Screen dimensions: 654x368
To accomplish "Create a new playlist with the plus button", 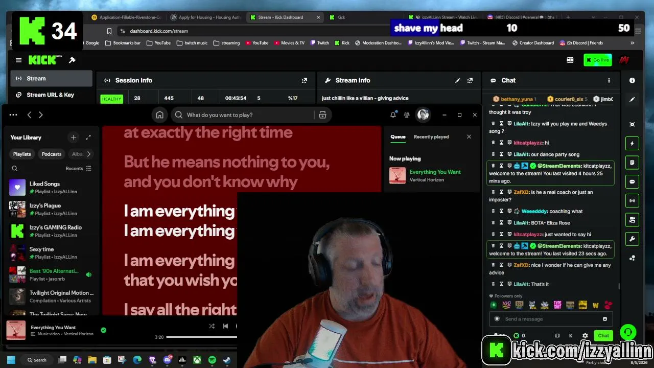I will point(74,137).
